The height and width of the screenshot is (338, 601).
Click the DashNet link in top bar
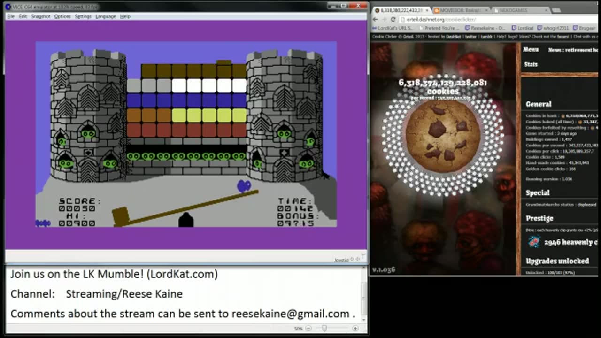pos(453,37)
